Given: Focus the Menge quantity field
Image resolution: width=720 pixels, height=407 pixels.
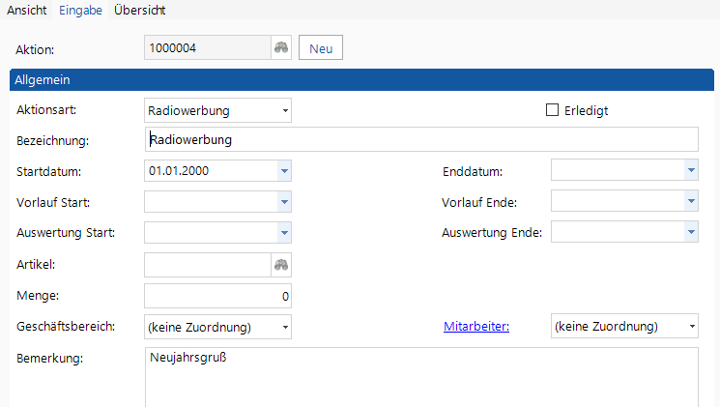Looking at the screenshot, I should [217, 296].
